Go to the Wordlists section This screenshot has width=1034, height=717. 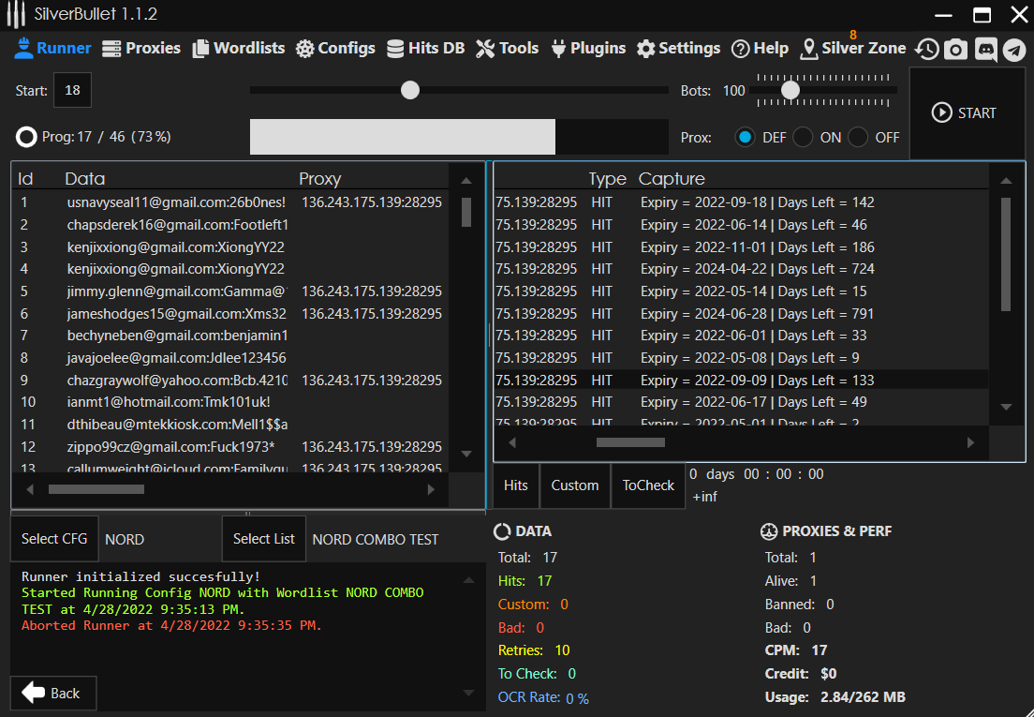click(239, 48)
